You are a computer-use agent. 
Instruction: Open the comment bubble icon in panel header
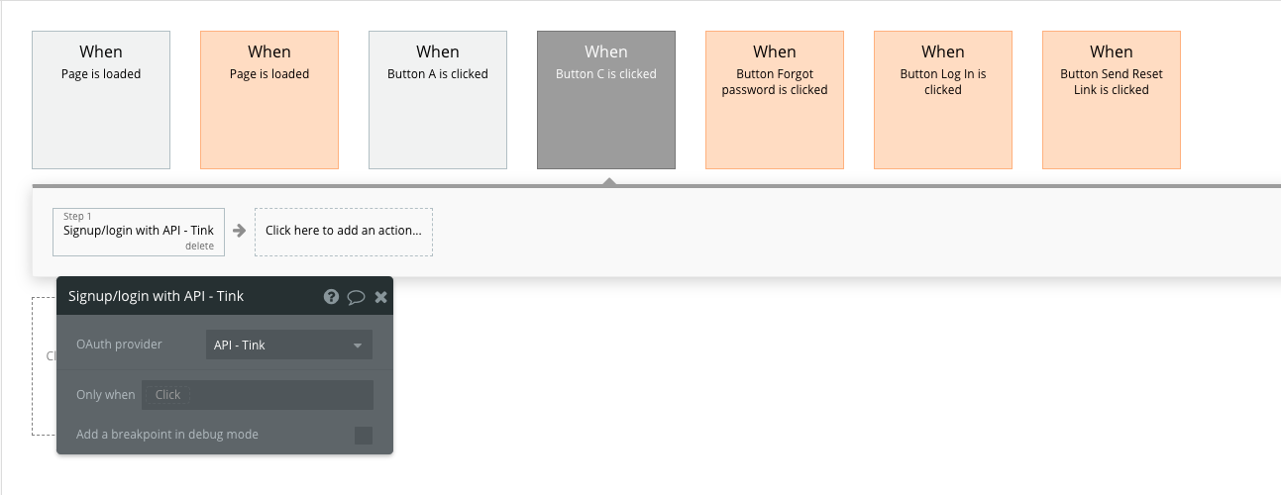coord(357,296)
